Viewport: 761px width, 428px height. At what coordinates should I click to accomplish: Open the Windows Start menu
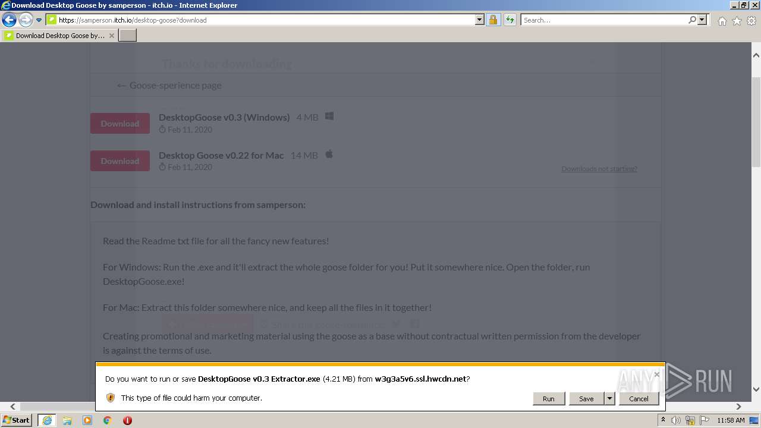[x=17, y=420]
